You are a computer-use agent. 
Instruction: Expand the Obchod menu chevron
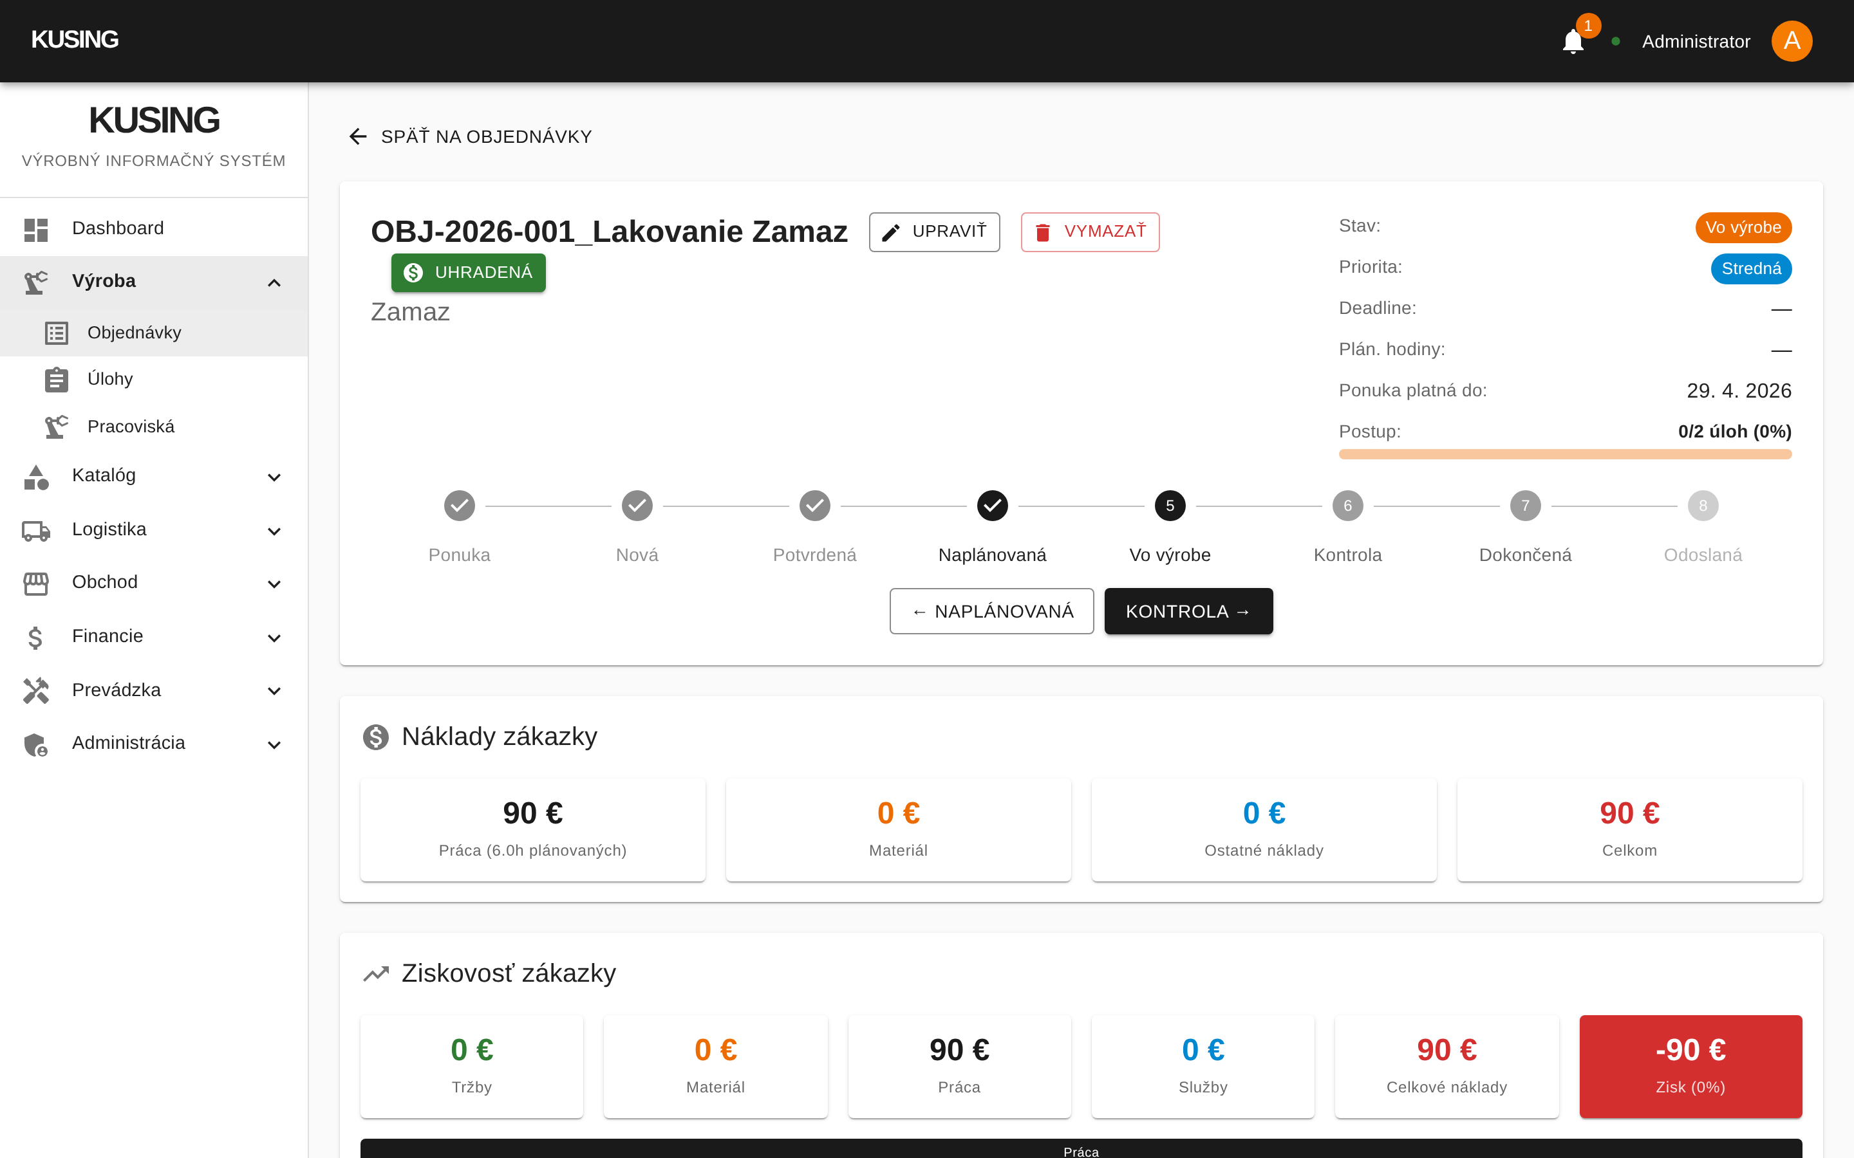click(274, 584)
